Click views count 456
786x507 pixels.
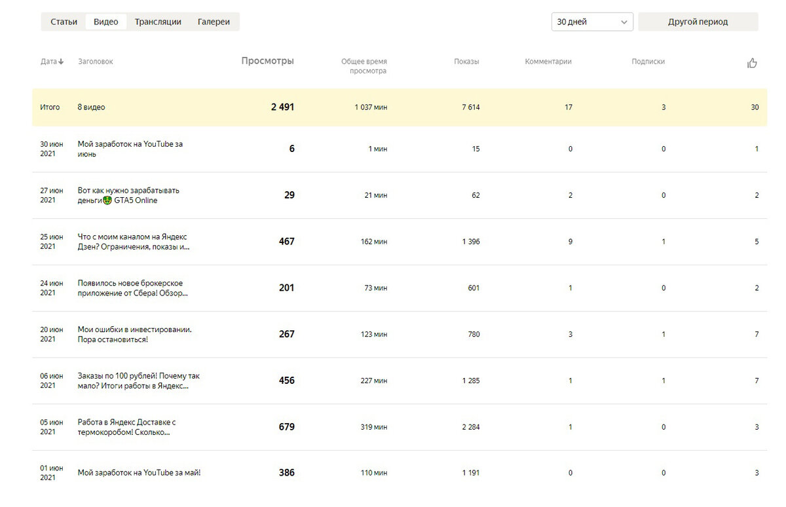pos(287,380)
